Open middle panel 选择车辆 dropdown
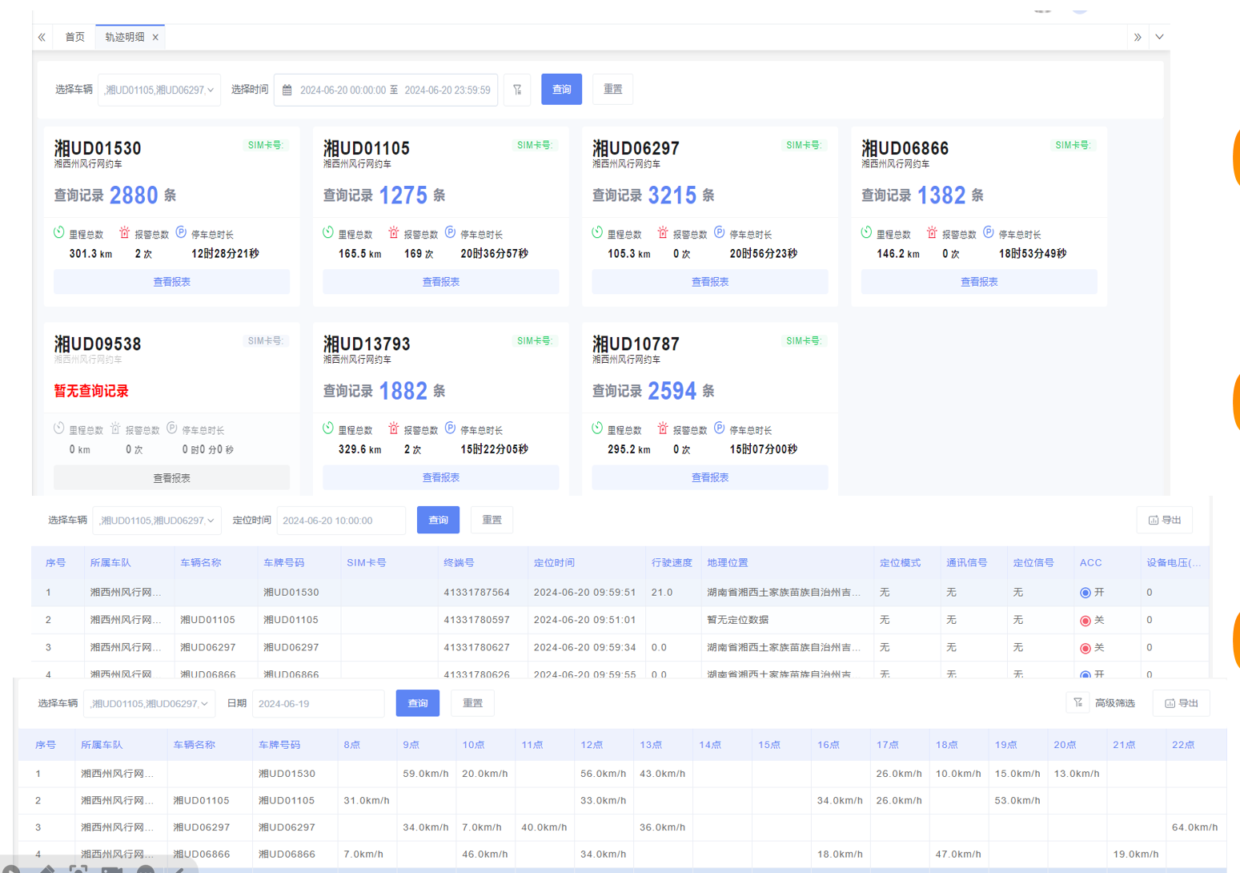Viewport: 1240px width, 873px height. click(157, 521)
